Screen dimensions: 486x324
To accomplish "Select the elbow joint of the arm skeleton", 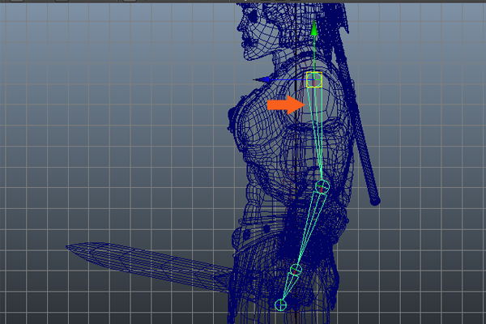I will (322, 187).
